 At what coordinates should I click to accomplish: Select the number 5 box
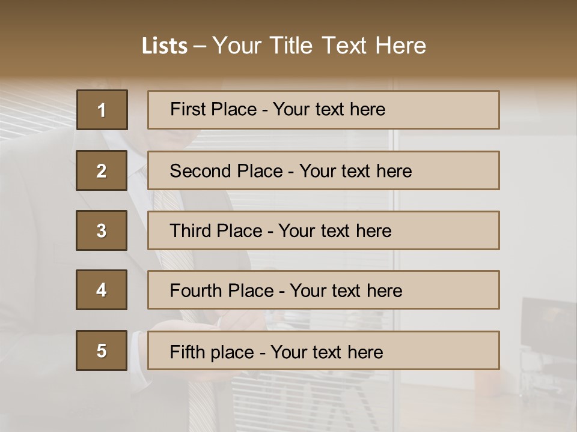[102, 350]
